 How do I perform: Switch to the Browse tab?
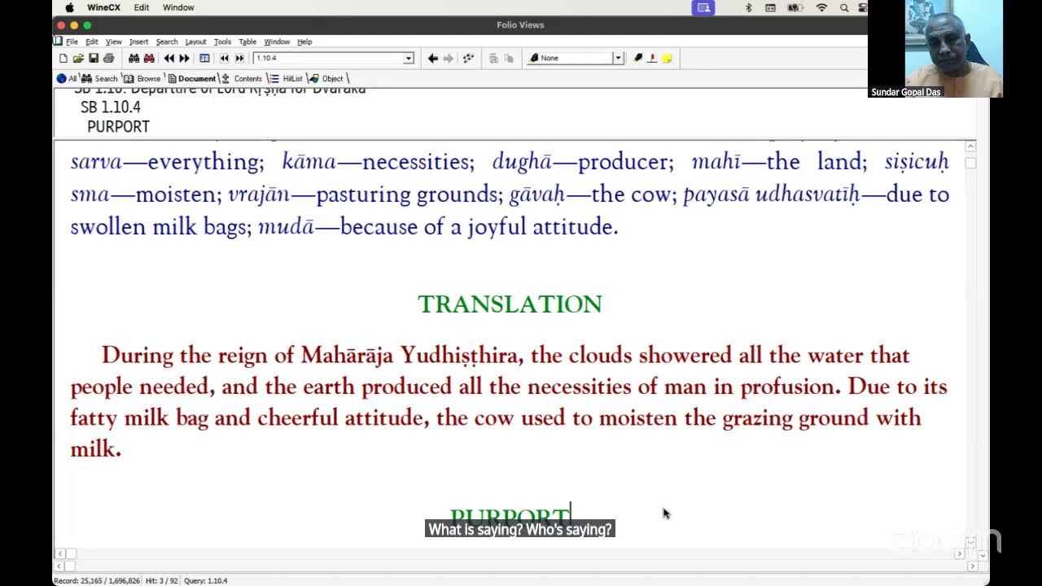[x=142, y=79]
